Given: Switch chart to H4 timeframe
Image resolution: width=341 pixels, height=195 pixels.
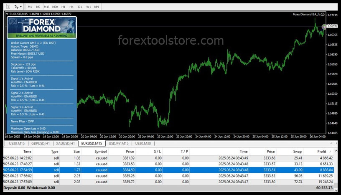Looking at the screenshot, I should click(x=71, y=7).
